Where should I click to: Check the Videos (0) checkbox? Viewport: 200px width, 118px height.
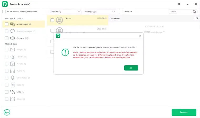(7, 64)
